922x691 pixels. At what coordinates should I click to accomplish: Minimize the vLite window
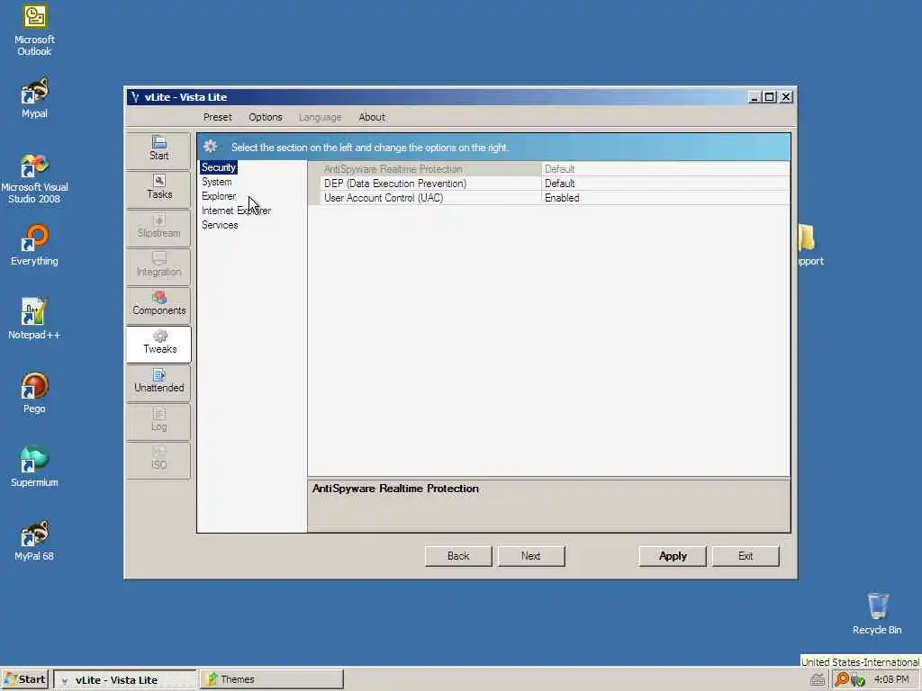(x=755, y=97)
